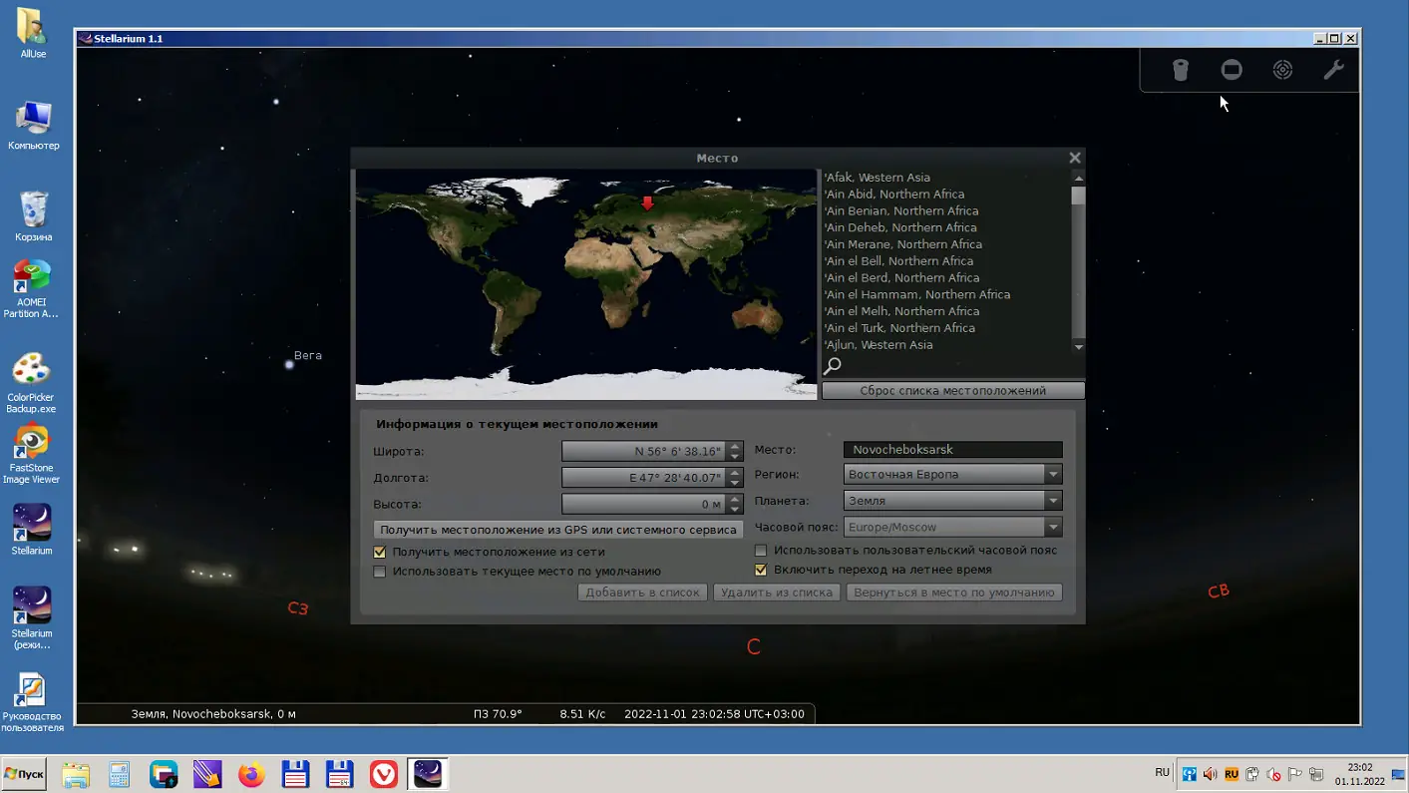Image resolution: width=1409 pixels, height=793 pixels.
Task: Enable 'Использовать текущее место по умолчанию' checkbox
Action: 380,572
